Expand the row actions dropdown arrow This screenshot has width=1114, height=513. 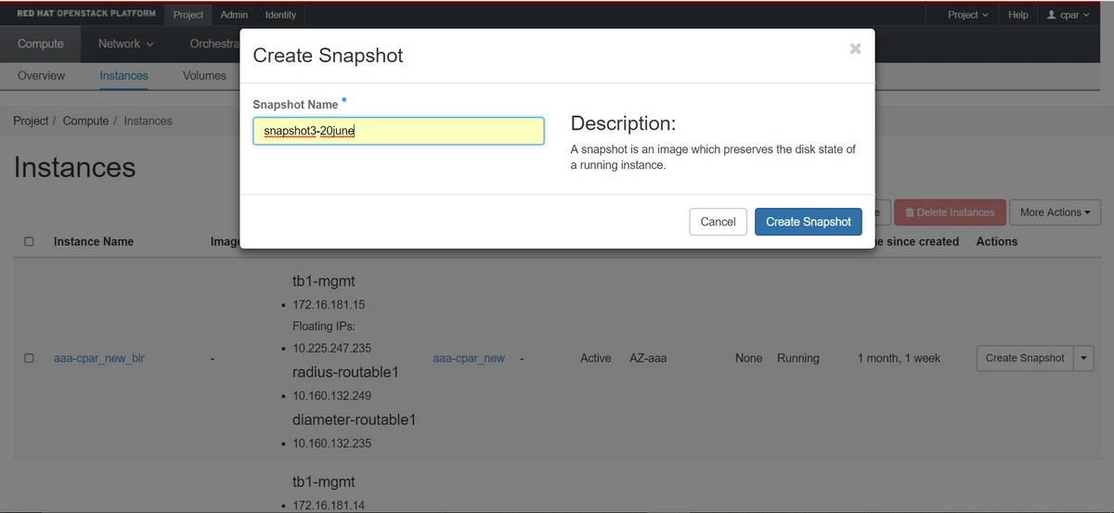[1084, 358]
